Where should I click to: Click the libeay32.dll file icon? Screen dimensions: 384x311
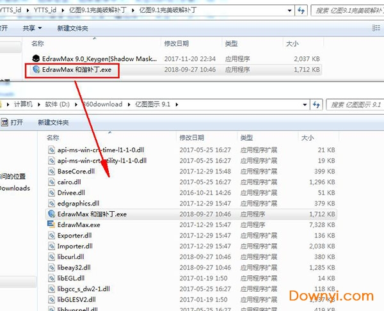(51, 267)
